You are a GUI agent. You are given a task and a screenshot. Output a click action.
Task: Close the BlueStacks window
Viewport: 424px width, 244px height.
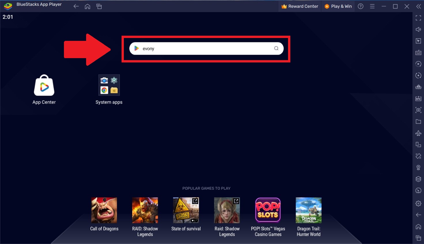pos(407,6)
